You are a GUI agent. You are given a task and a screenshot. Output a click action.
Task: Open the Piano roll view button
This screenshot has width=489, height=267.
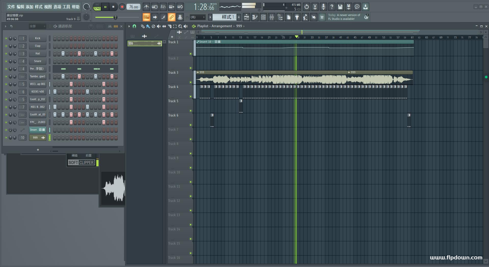tap(255, 17)
